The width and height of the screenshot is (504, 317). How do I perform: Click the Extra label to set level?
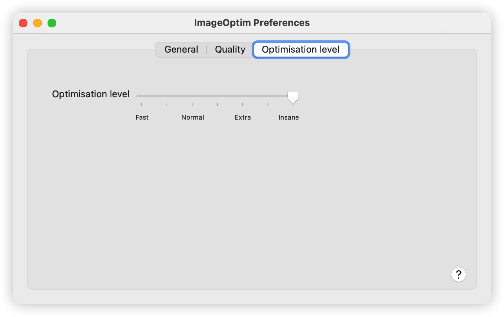(243, 117)
